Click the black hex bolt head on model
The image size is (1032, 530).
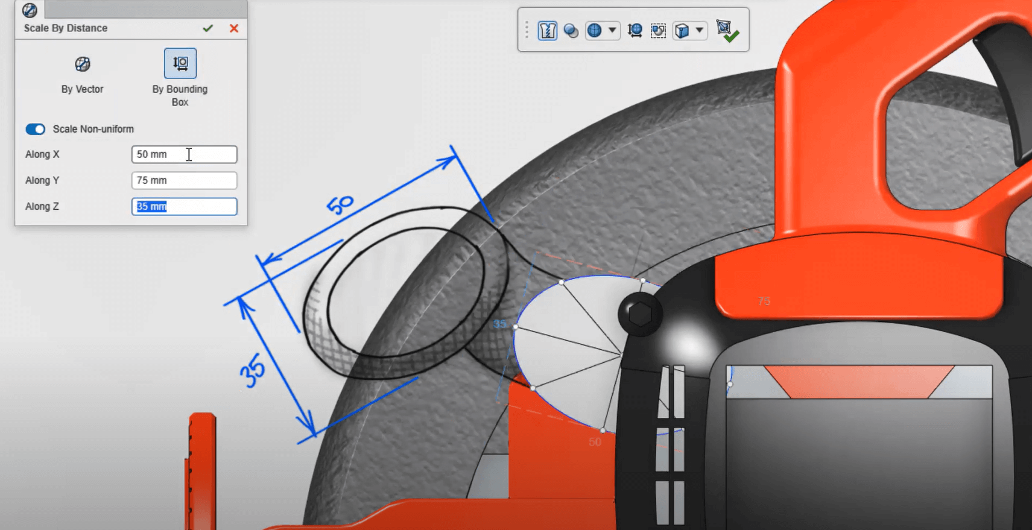(x=640, y=314)
